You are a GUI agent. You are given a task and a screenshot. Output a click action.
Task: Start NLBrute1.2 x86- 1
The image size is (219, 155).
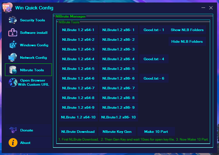point(118,30)
